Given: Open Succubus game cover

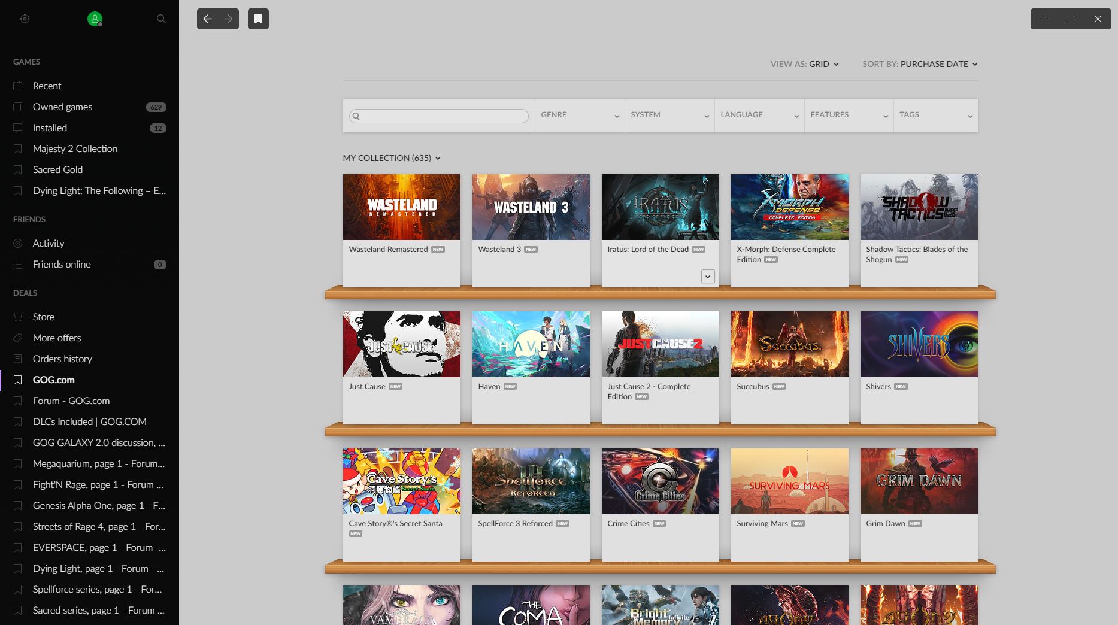Looking at the screenshot, I should tap(790, 344).
